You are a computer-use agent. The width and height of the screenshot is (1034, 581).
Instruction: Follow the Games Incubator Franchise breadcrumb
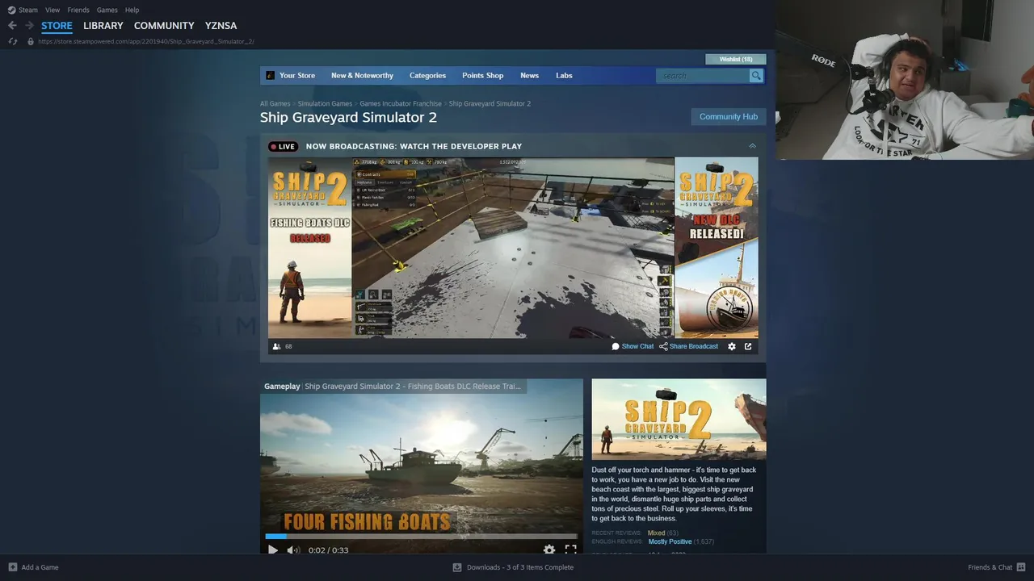click(401, 103)
